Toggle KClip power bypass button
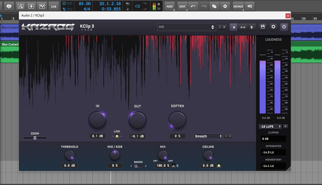Image resolution: width=322 pixels, height=185 pixels. [x=284, y=27]
